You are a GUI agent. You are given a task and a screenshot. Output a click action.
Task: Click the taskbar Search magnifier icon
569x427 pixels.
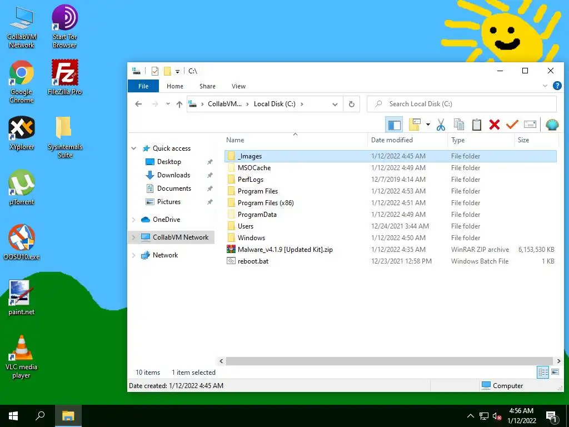[x=40, y=416]
